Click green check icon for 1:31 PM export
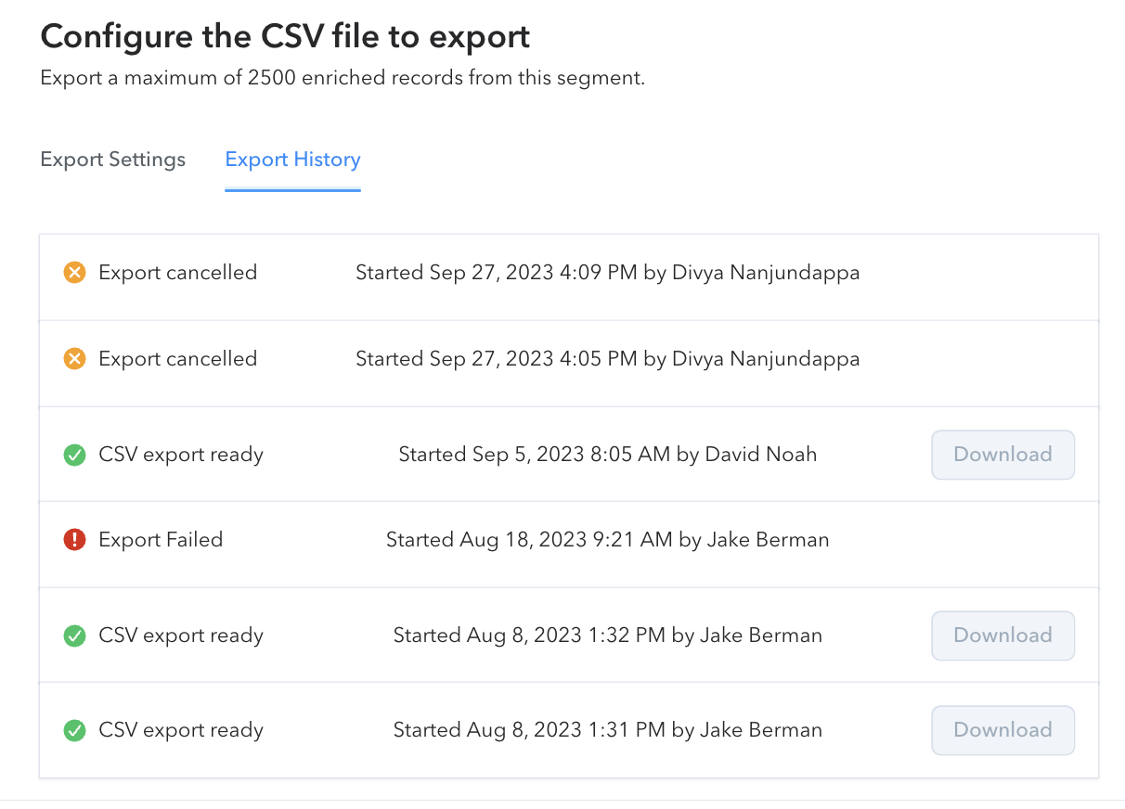The image size is (1125, 809). coord(74,730)
